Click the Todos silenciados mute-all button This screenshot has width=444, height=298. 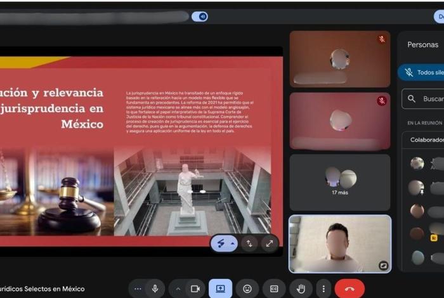click(421, 72)
